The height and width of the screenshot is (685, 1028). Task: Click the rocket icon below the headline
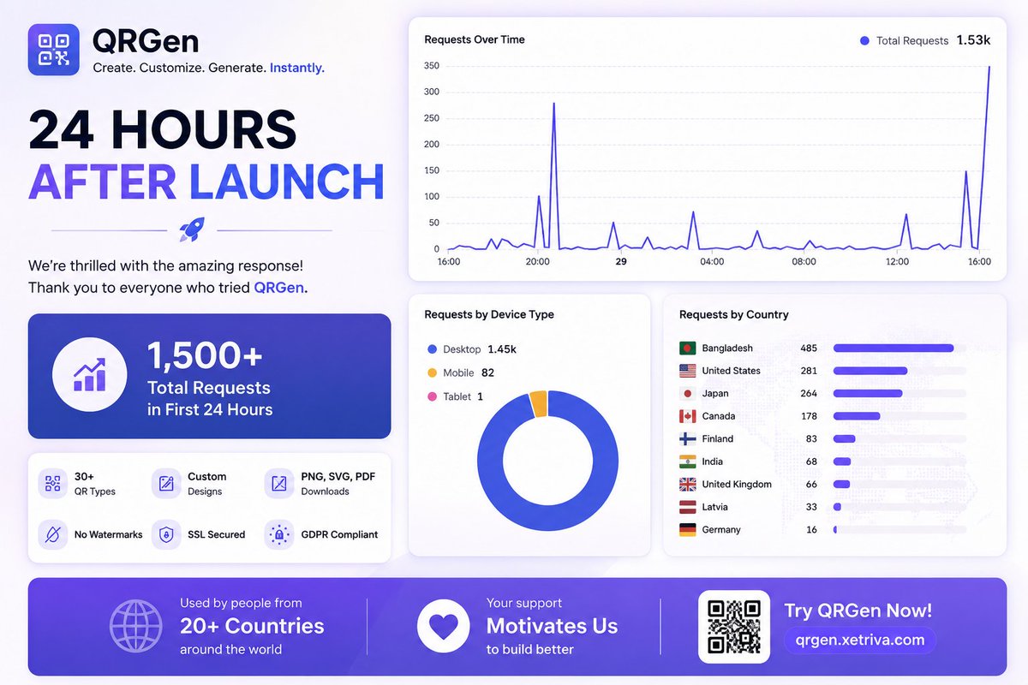190,229
